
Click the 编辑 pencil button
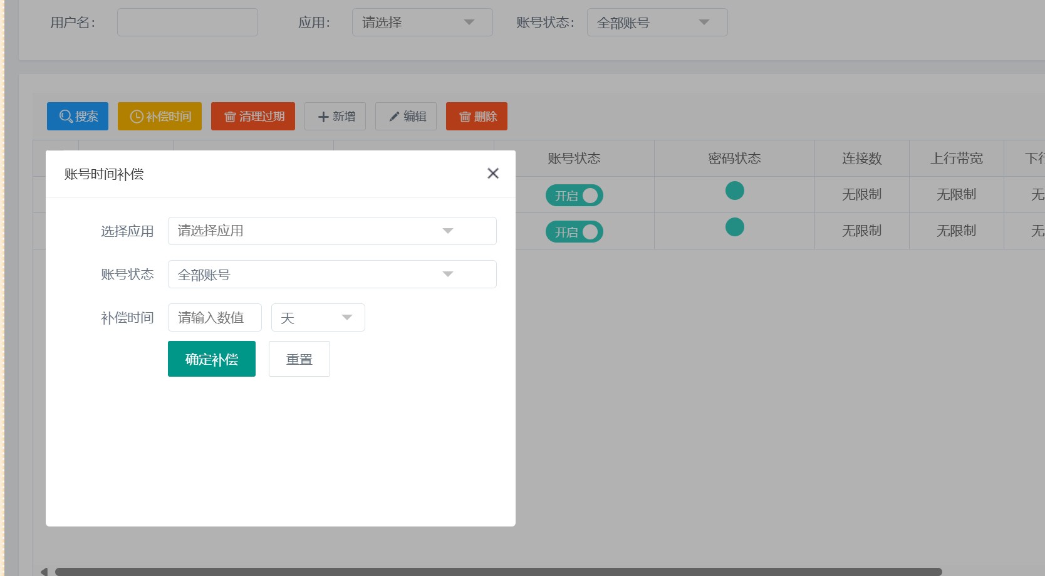point(406,117)
